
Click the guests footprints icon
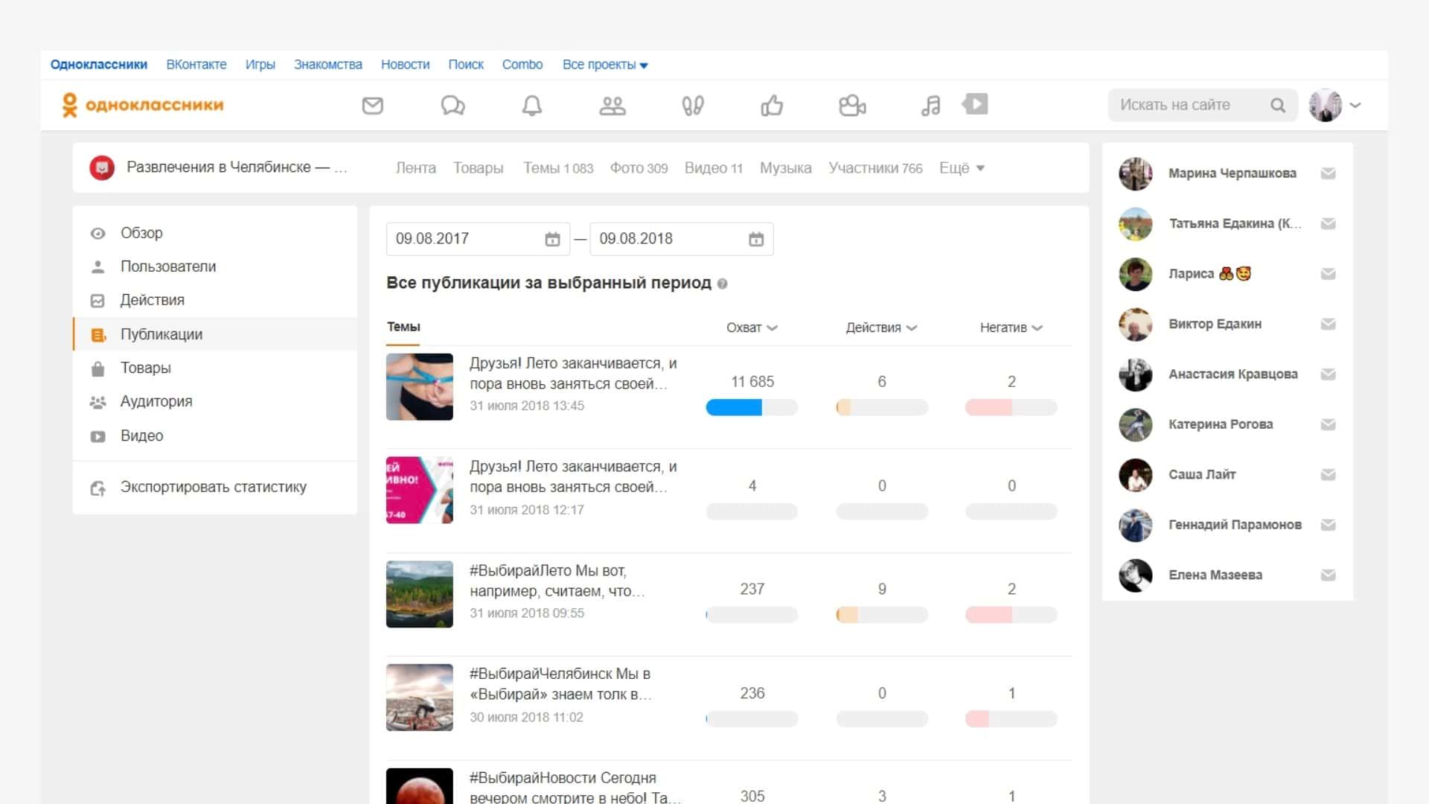click(x=692, y=106)
